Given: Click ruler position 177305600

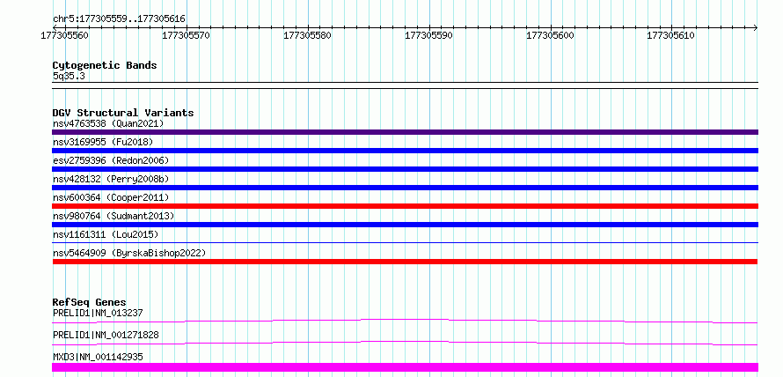Looking at the screenshot, I should (550, 35).
